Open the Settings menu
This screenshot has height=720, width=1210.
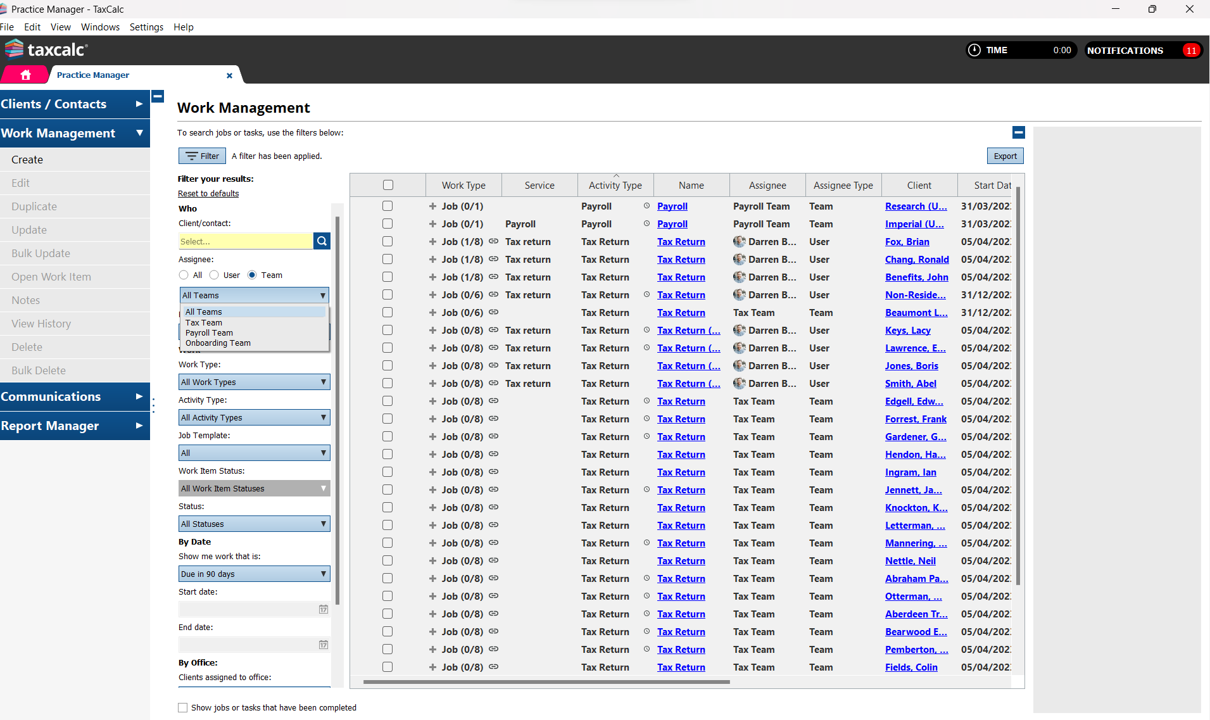pyautogui.click(x=146, y=27)
